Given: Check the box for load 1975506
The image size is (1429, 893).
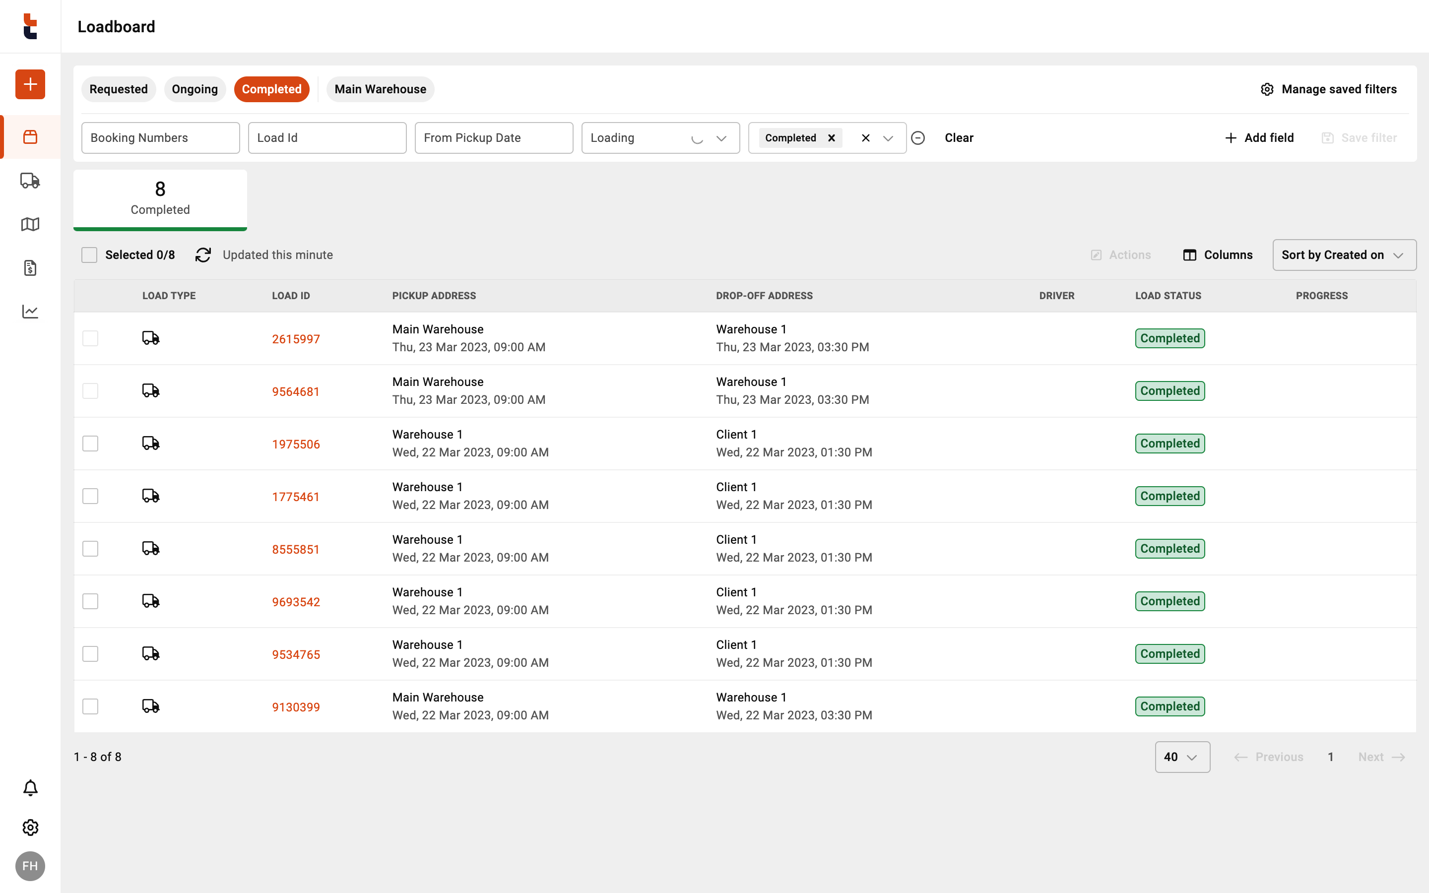Looking at the screenshot, I should (90, 444).
